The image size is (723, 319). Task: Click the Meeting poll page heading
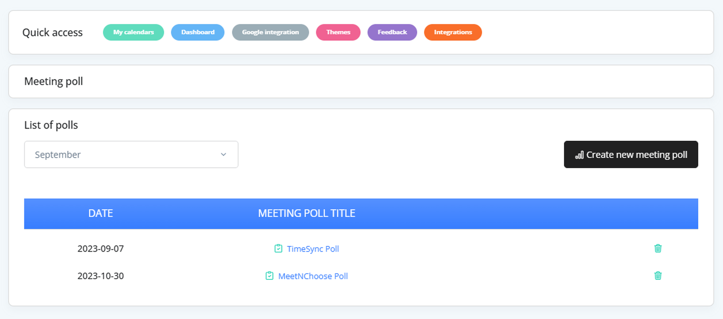tap(53, 81)
